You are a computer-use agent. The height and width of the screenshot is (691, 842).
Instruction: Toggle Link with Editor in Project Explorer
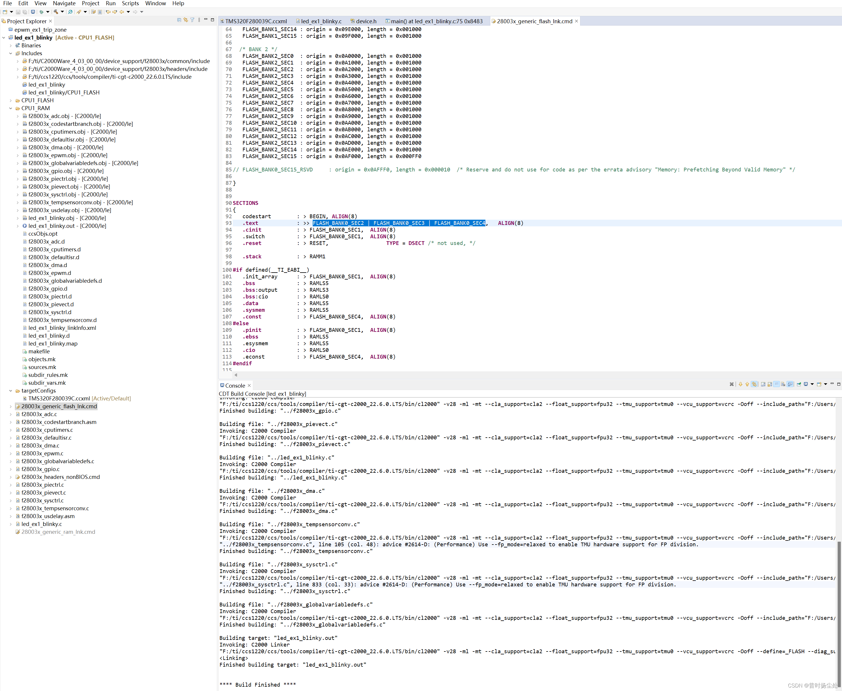coord(185,20)
